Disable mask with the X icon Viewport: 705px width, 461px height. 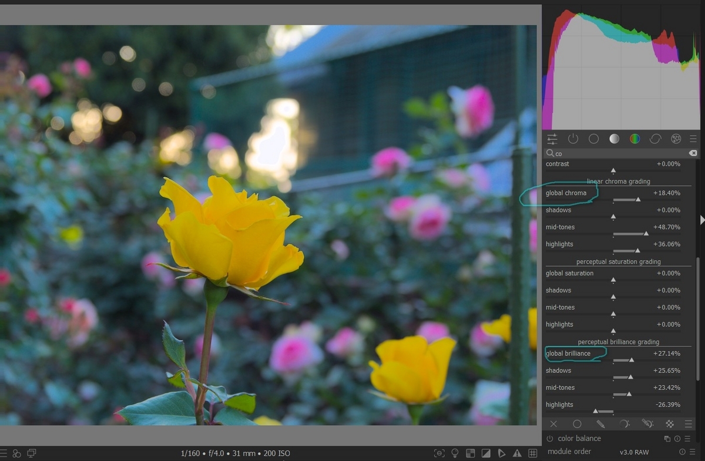pyautogui.click(x=553, y=423)
